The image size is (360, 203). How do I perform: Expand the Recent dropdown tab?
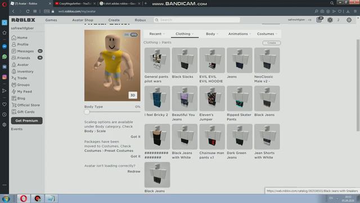pyautogui.click(x=157, y=34)
